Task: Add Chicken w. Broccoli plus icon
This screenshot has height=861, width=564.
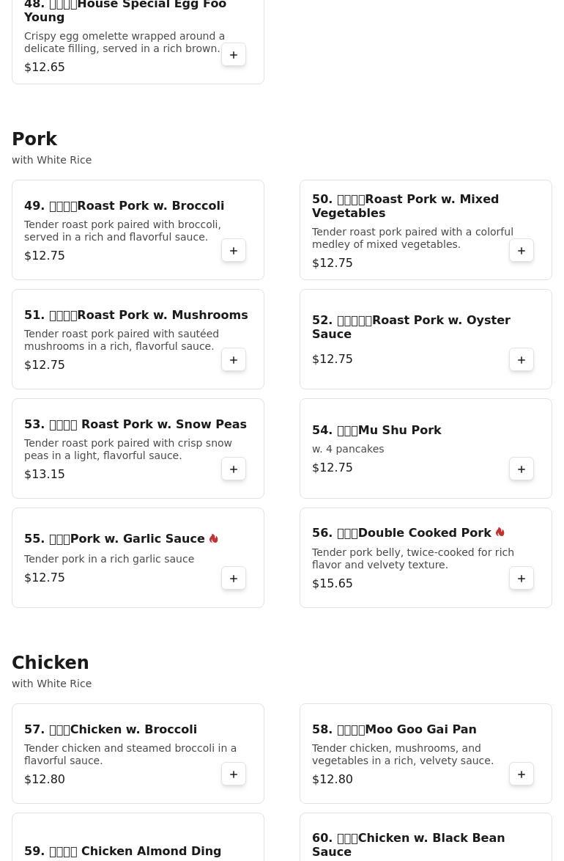Action: tap(233, 774)
